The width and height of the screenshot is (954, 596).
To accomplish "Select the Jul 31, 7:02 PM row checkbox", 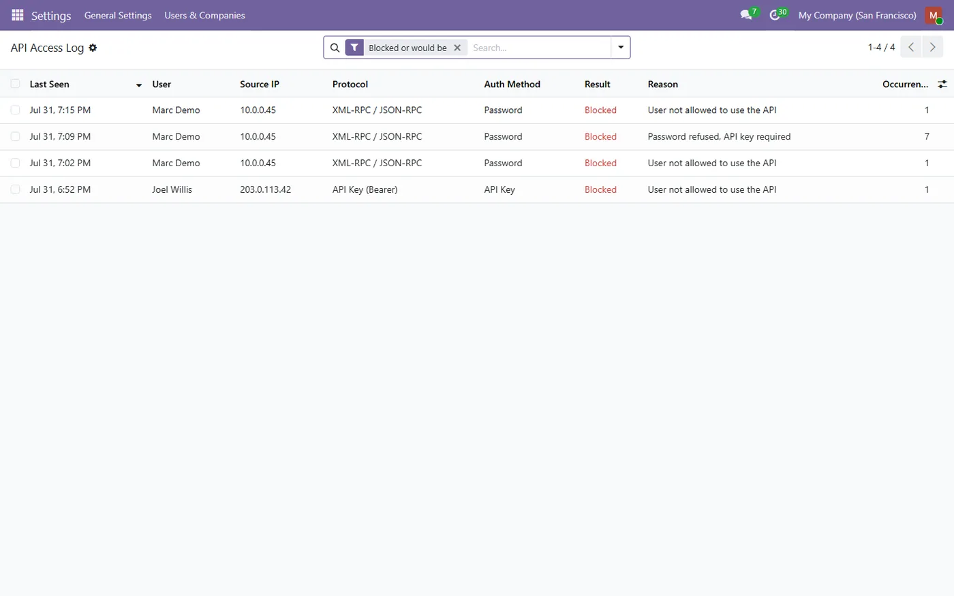I will [15, 163].
